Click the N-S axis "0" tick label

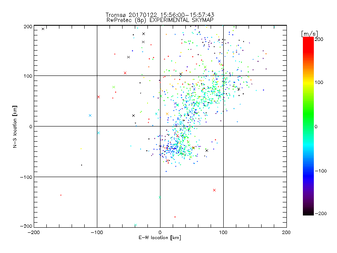(x=31, y=126)
